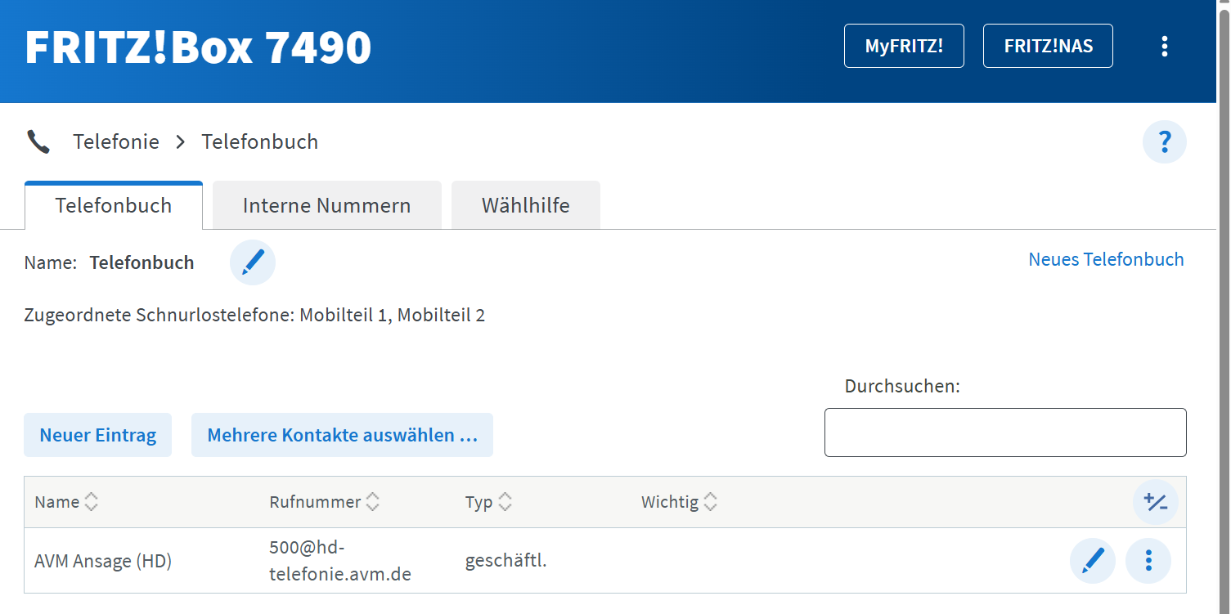Open the three-dot menu in the header

click(1165, 46)
